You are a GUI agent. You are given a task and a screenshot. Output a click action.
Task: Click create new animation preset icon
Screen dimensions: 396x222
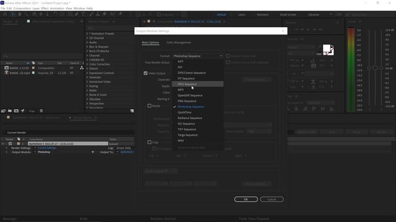pyautogui.click(x=132, y=111)
